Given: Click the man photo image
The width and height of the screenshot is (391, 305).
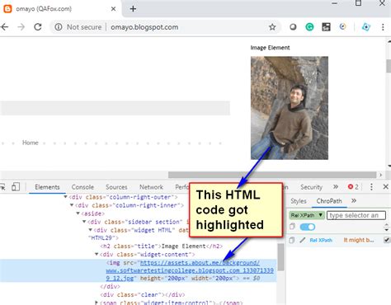Looking at the screenshot, I should tap(290, 108).
